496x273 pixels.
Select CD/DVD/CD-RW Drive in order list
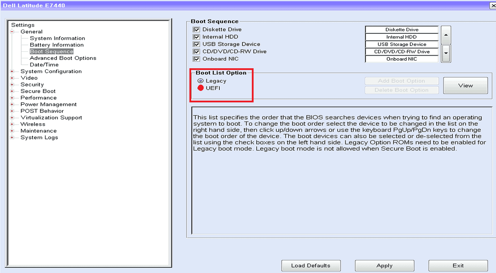(x=402, y=52)
